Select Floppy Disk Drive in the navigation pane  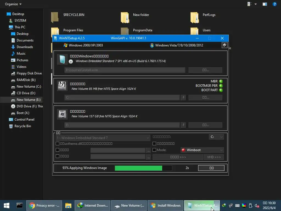pyautogui.click(x=26, y=73)
